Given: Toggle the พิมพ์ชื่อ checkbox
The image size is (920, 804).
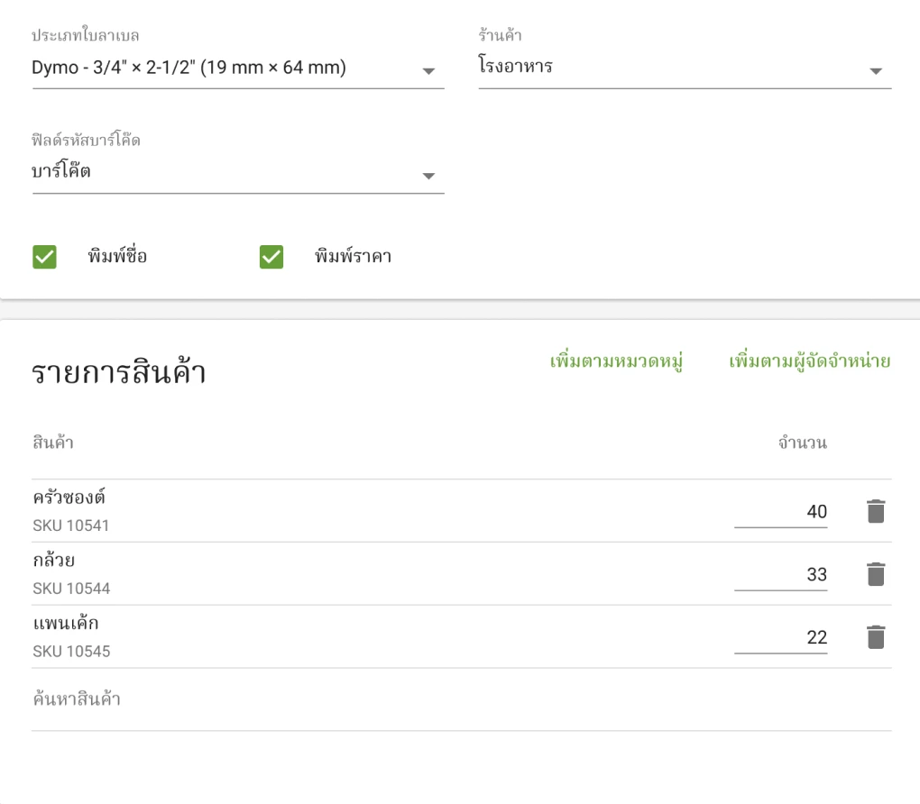Looking at the screenshot, I should [45, 257].
